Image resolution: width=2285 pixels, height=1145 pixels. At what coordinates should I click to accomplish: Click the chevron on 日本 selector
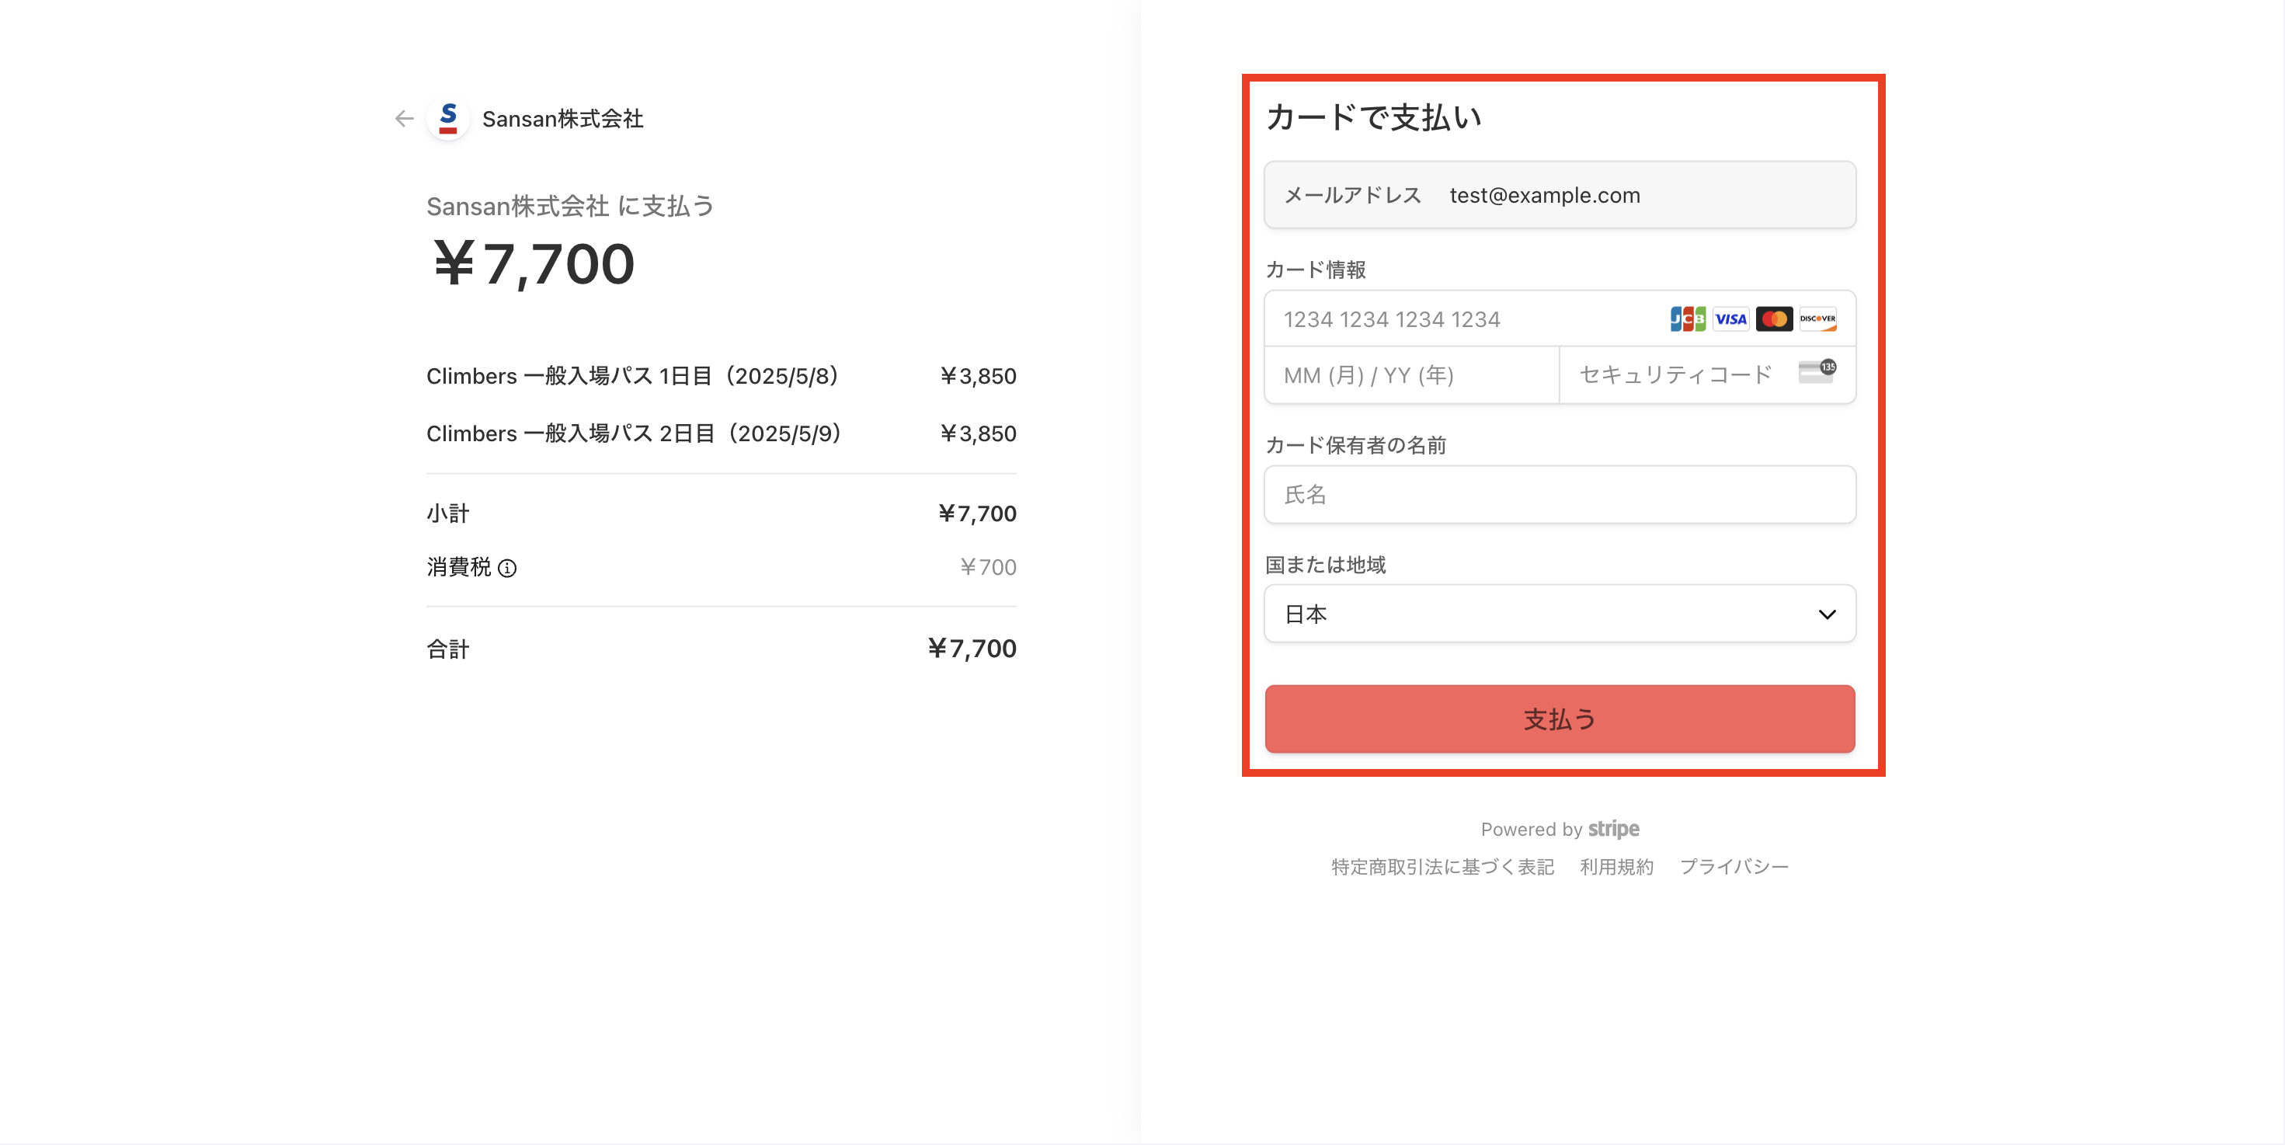(1827, 614)
